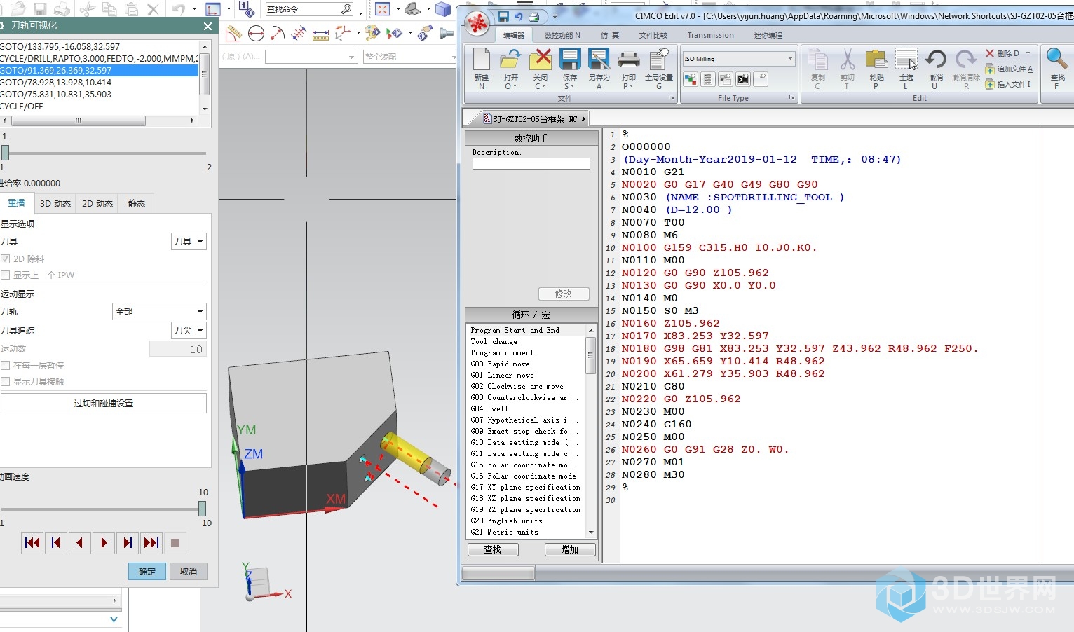
Task: Click the CIMCO Close file icon
Action: pyautogui.click(x=540, y=60)
